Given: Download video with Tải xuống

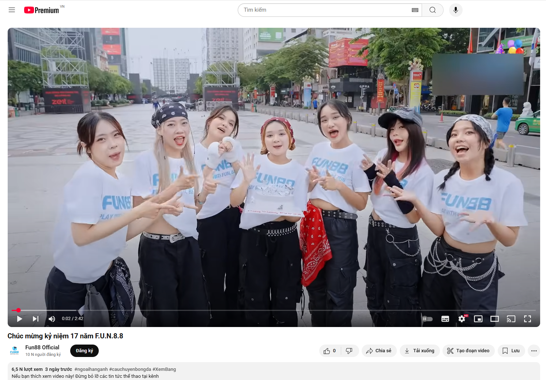Looking at the screenshot, I should 419,351.
